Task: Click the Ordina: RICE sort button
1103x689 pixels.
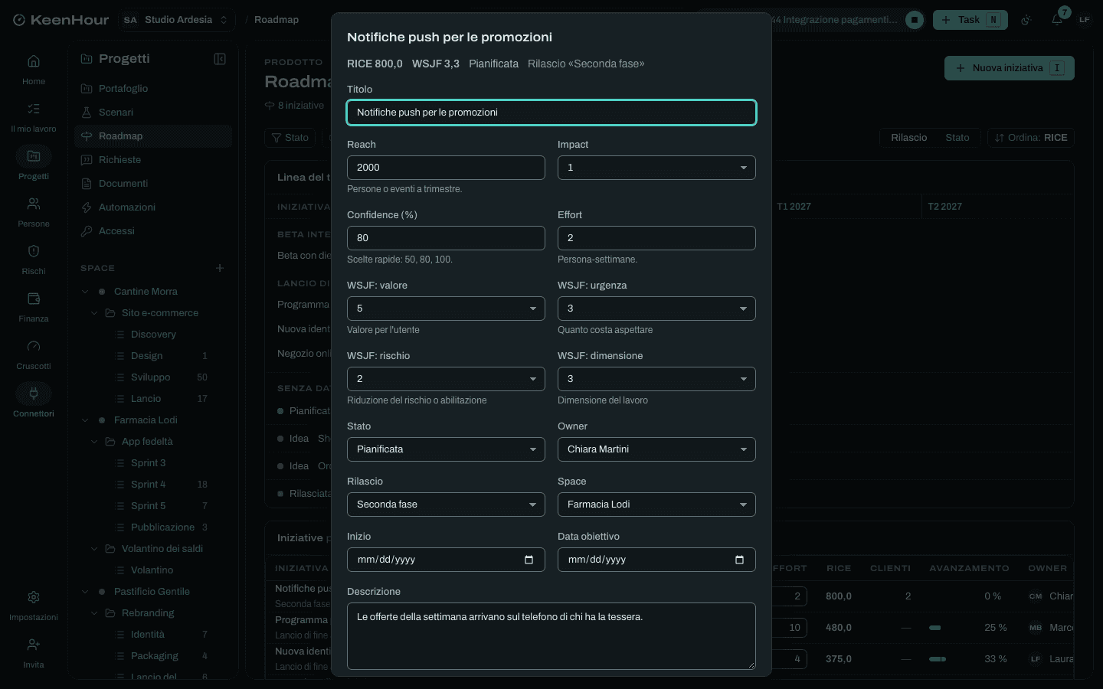Action: 1030,138
